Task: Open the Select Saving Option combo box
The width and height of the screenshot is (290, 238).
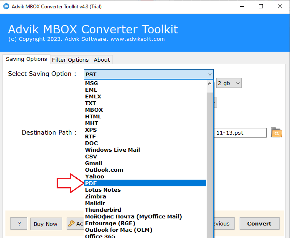Action: 149,74
